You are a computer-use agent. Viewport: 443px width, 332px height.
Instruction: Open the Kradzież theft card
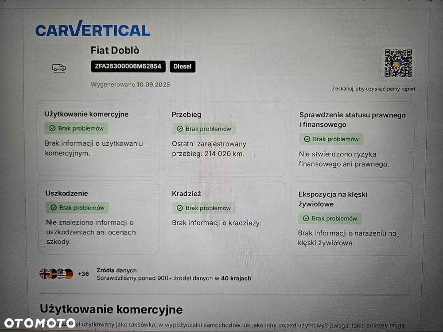[225, 217]
